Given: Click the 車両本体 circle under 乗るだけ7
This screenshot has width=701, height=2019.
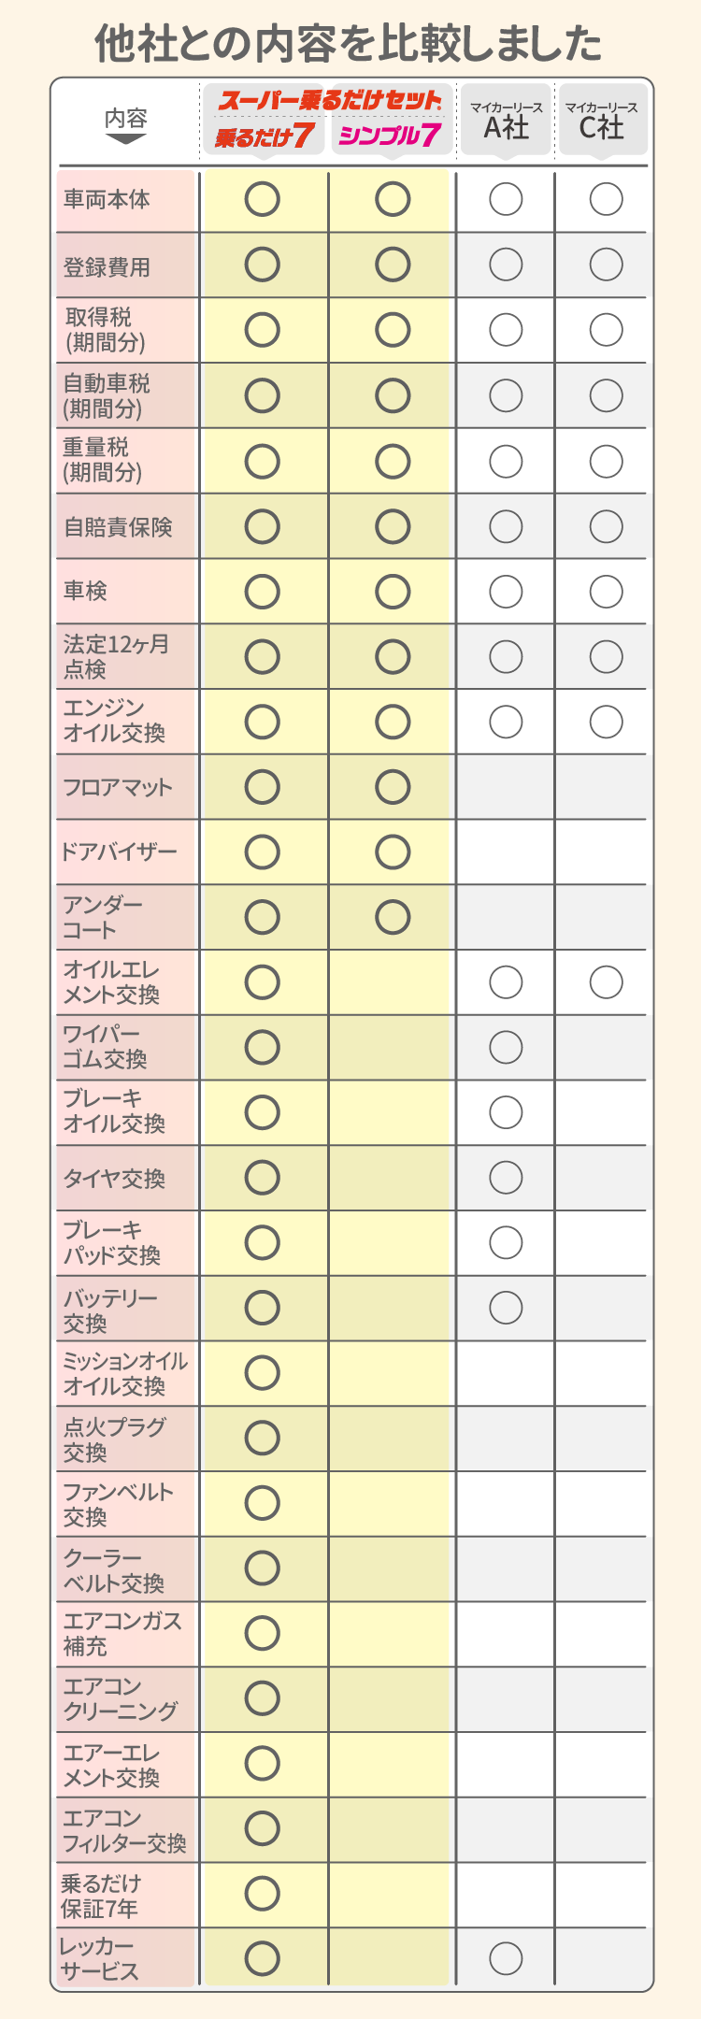Looking at the screenshot, I should point(263,199).
